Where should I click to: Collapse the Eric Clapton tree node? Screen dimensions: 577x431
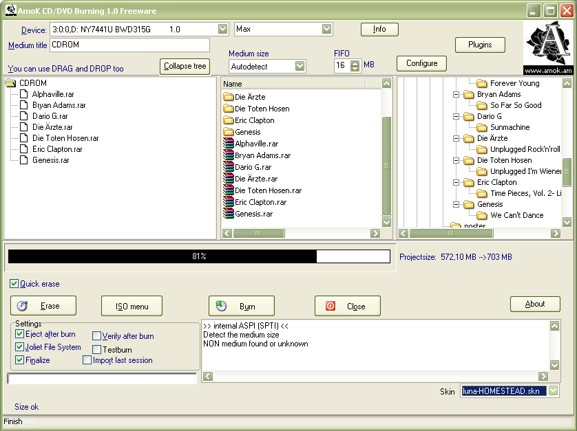click(456, 182)
